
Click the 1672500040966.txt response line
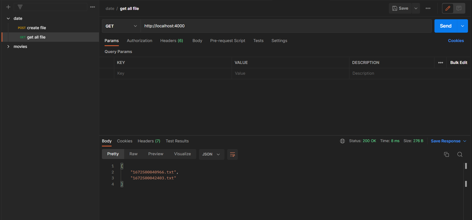(154, 172)
